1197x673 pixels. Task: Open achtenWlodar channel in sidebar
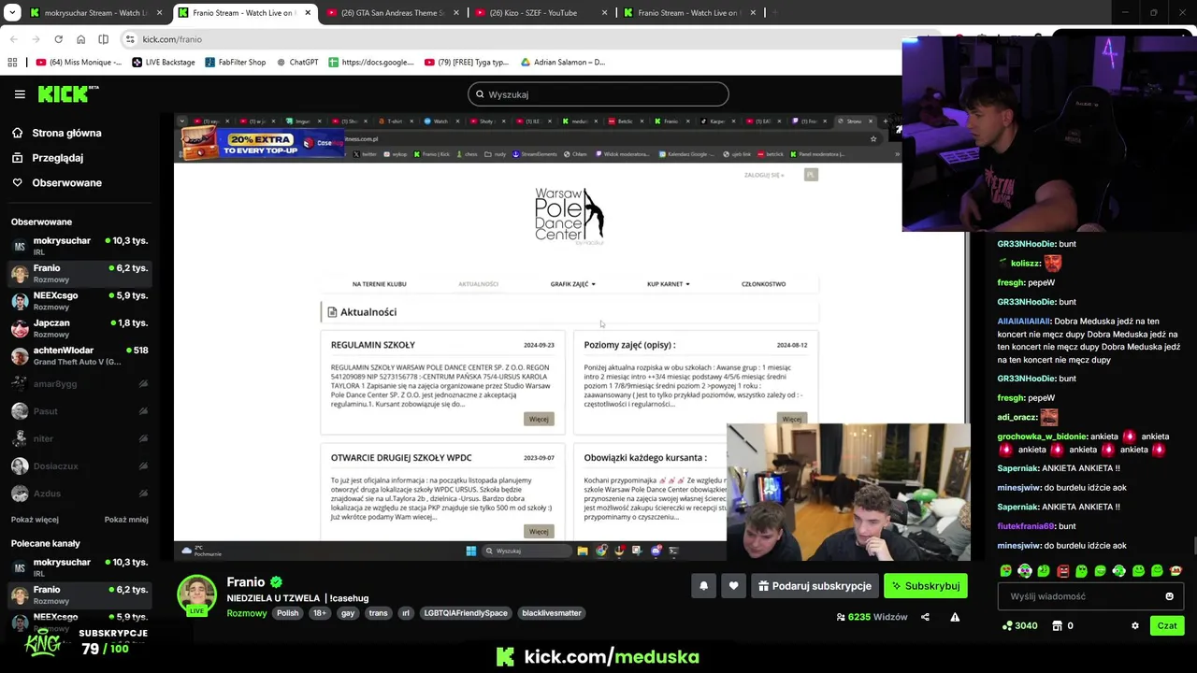[x=79, y=356]
